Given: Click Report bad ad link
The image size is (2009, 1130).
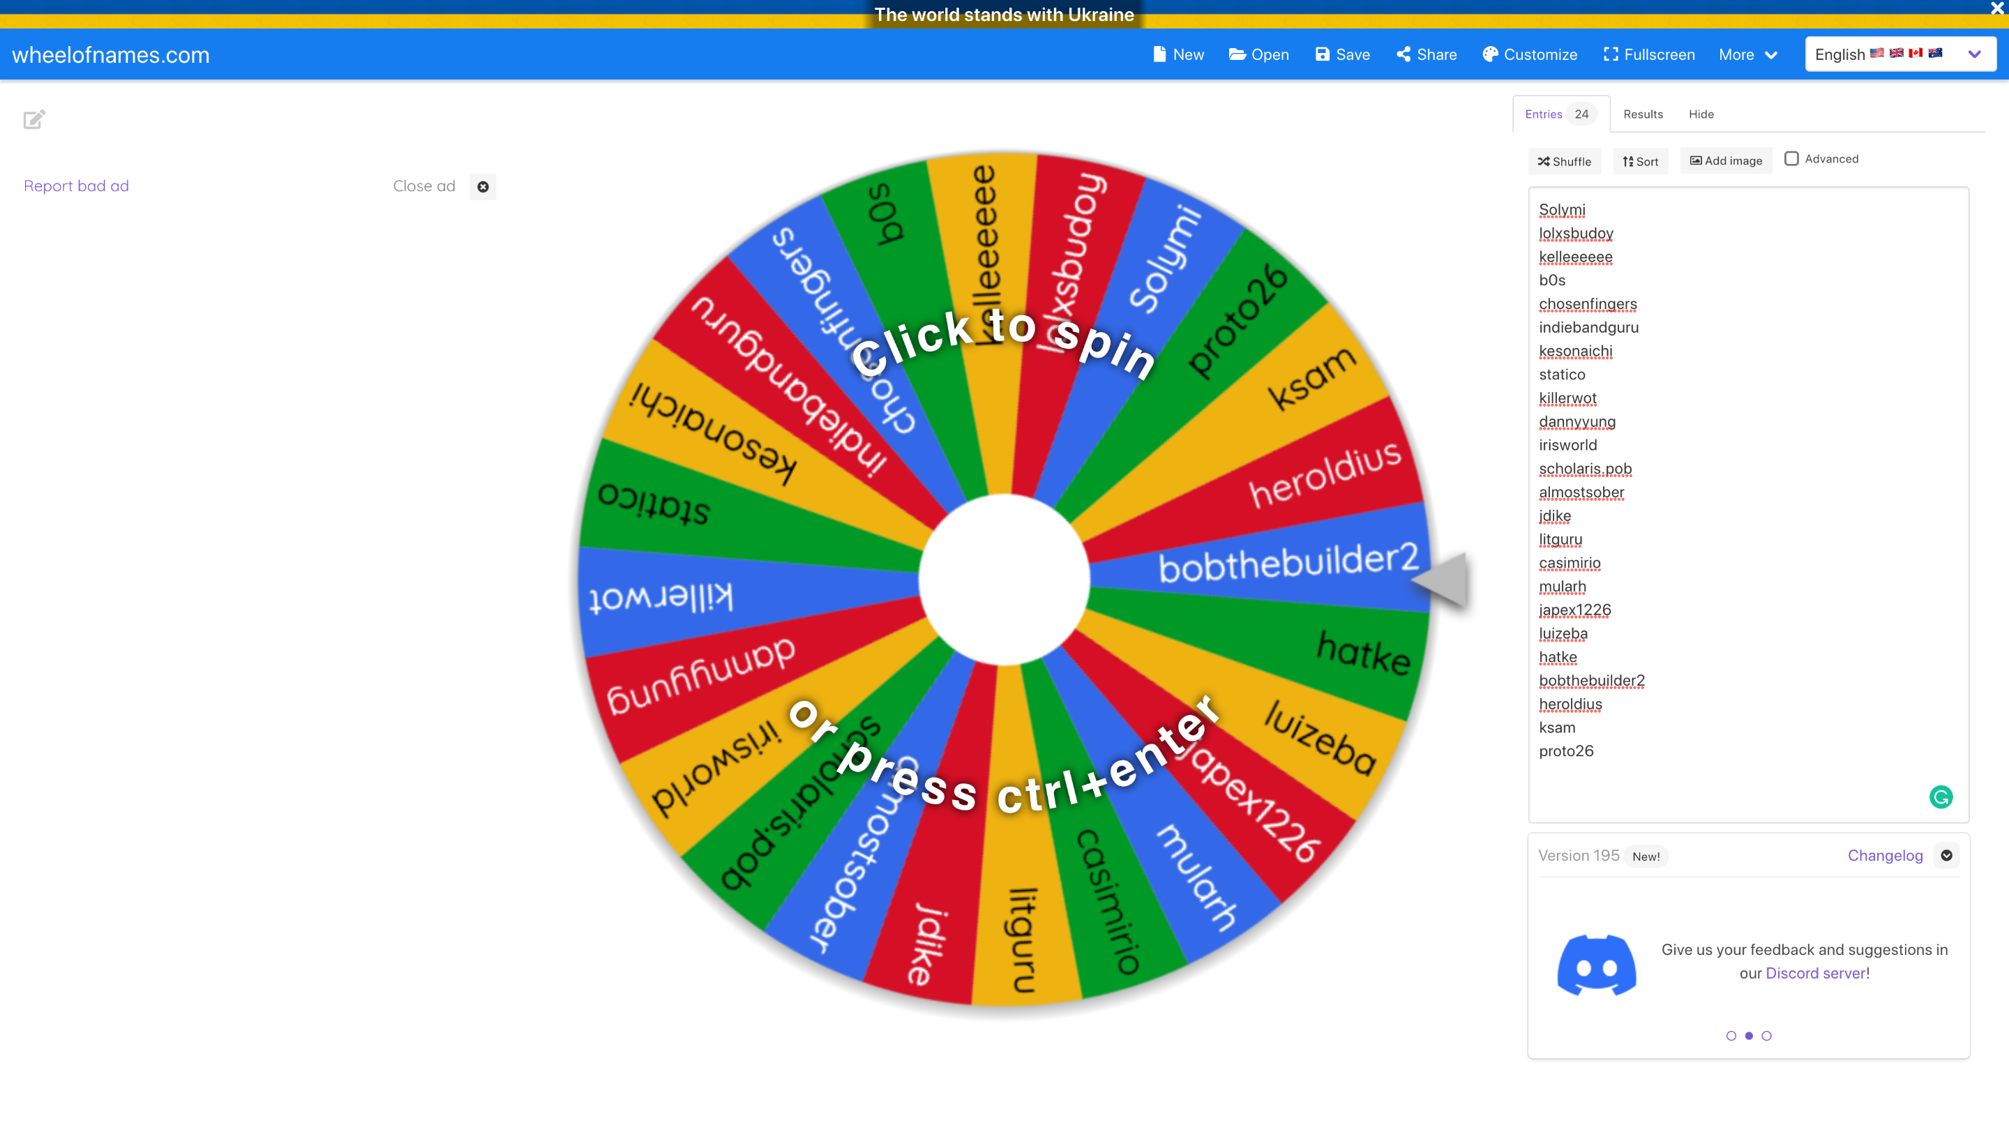Looking at the screenshot, I should tap(77, 186).
